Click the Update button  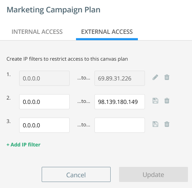[x=153, y=175]
